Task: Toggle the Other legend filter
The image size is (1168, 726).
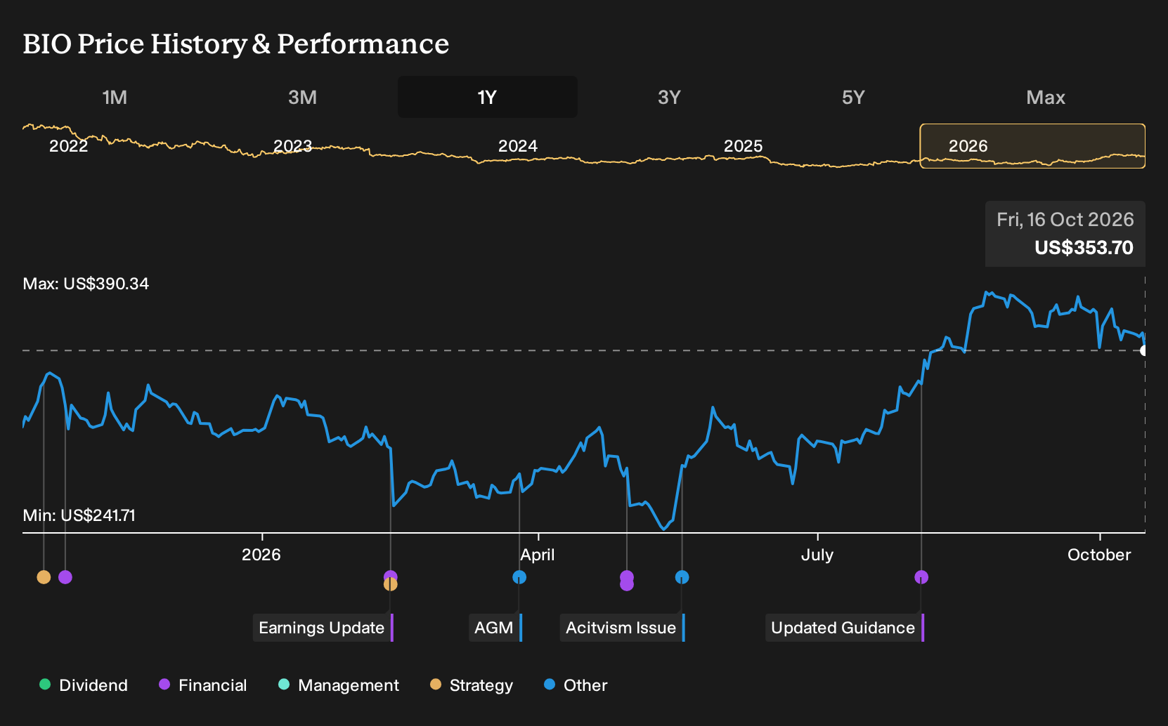Action: pos(576,685)
